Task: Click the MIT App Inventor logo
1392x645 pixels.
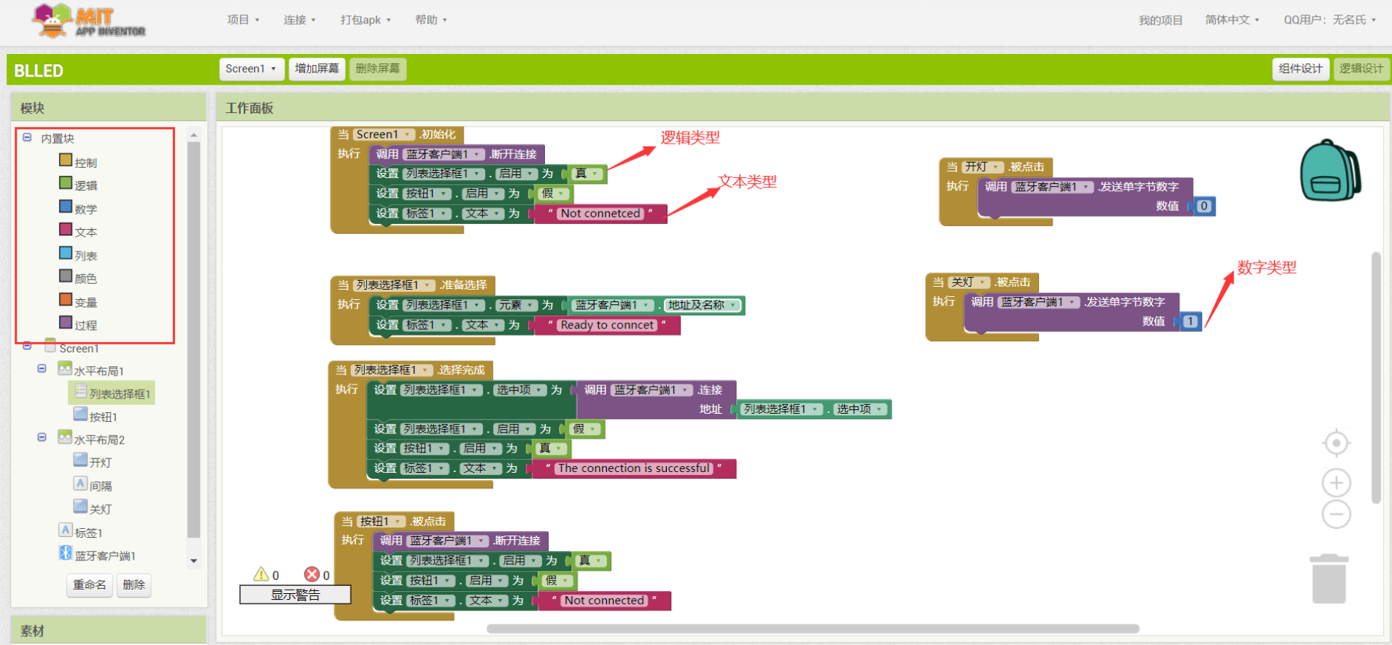Action: point(89,20)
